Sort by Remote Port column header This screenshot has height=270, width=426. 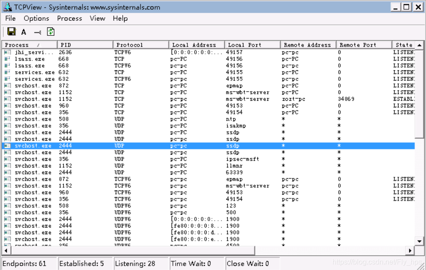tap(364, 45)
